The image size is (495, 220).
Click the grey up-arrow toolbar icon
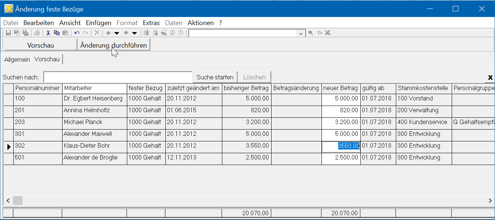(108, 33)
